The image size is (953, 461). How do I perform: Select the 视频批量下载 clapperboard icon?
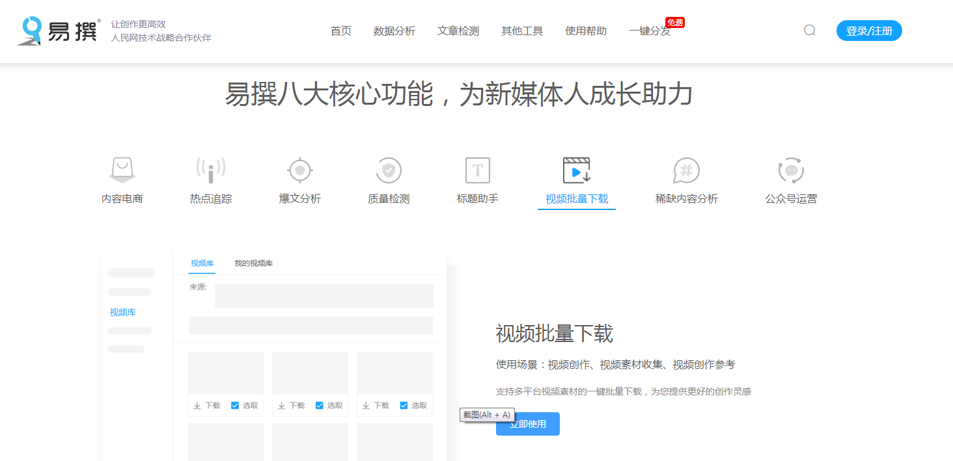point(577,170)
